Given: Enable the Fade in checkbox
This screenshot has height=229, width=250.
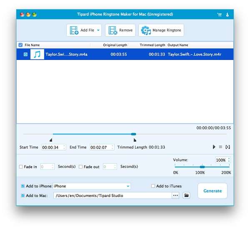Looking at the screenshot, I should coord(21,167).
